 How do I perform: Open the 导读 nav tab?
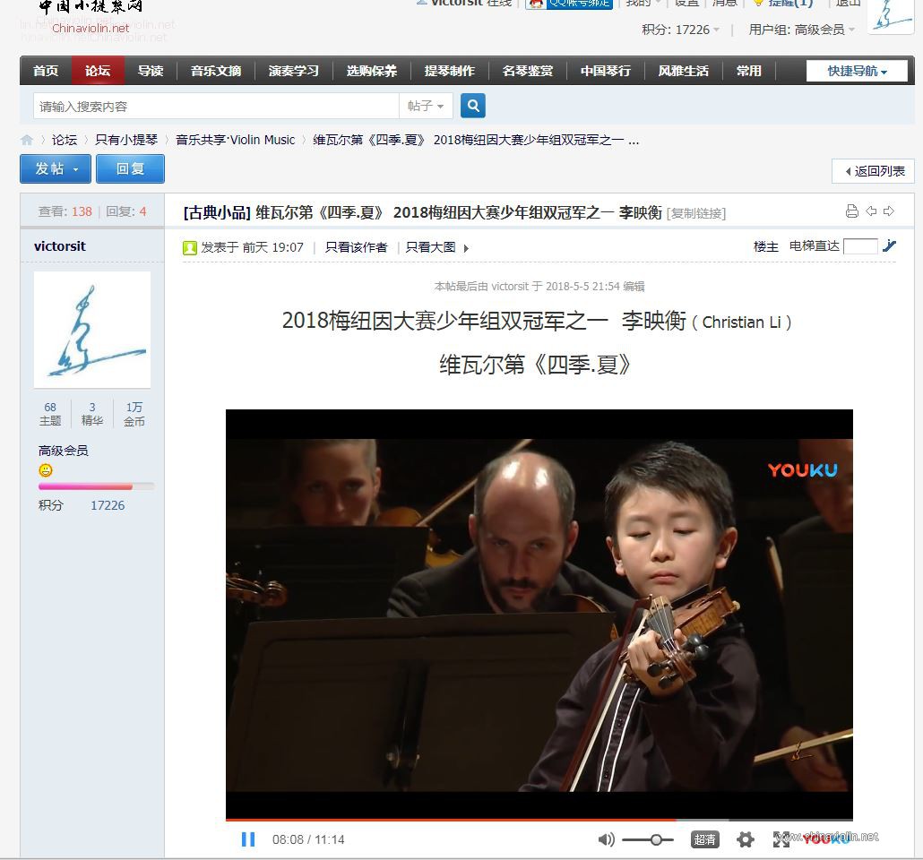[151, 72]
